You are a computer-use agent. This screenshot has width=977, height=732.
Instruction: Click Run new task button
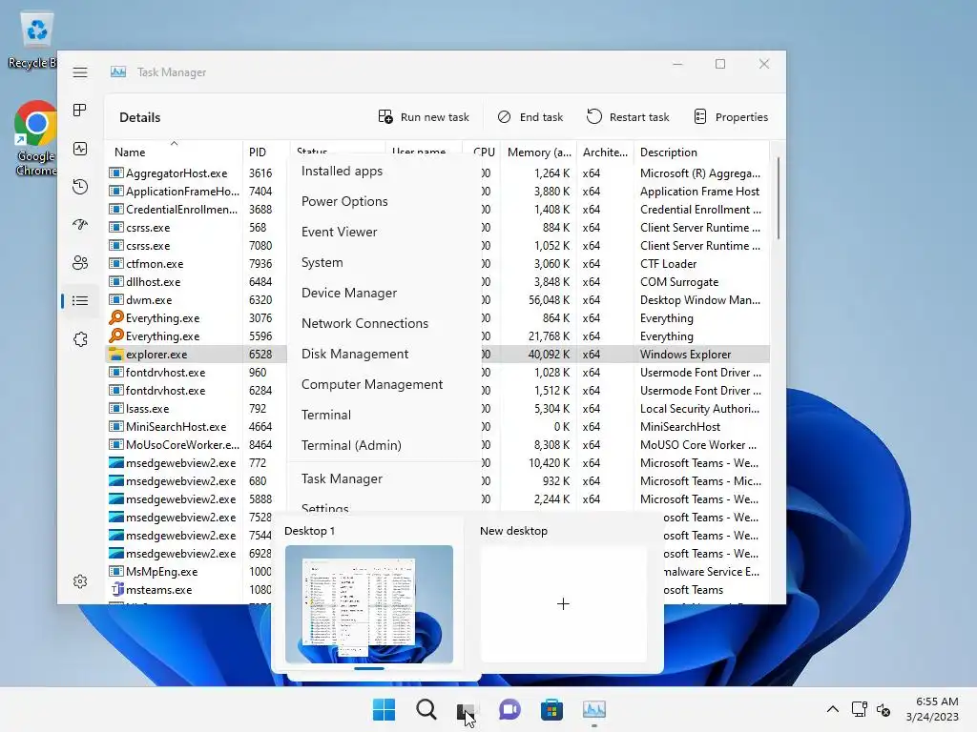[424, 117]
